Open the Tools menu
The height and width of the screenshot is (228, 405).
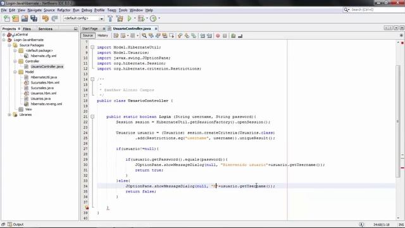(x=123, y=10)
